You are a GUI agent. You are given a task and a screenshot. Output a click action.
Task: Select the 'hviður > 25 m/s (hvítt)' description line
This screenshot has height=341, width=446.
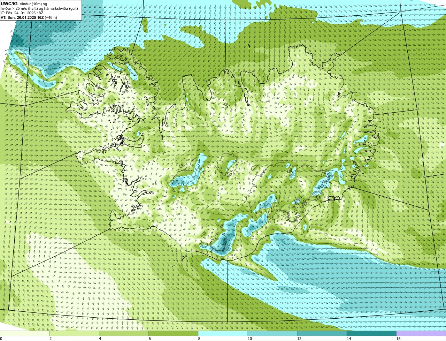click(x=40, y=8)
